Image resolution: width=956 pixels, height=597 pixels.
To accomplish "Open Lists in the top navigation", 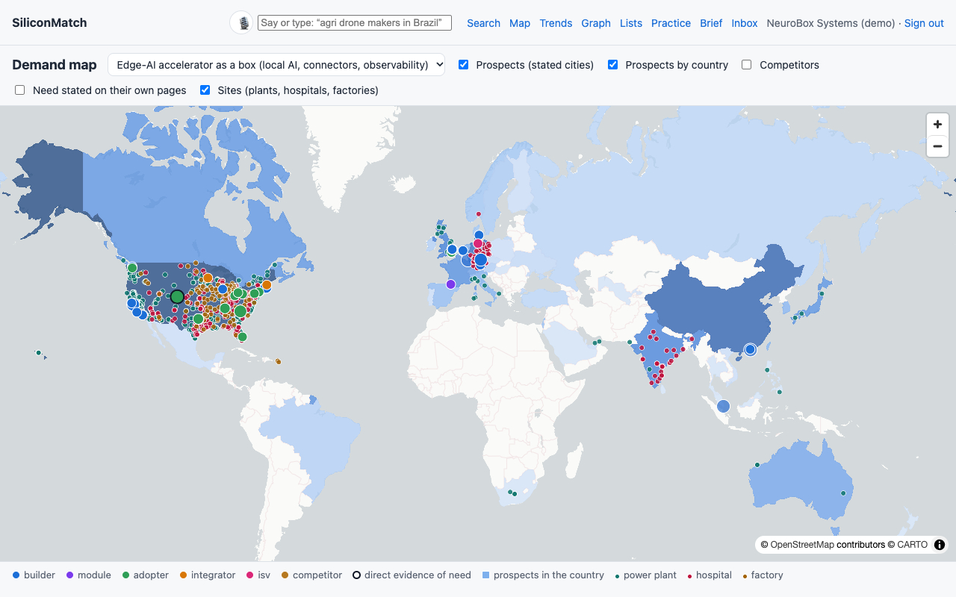I will click(631, 23).
